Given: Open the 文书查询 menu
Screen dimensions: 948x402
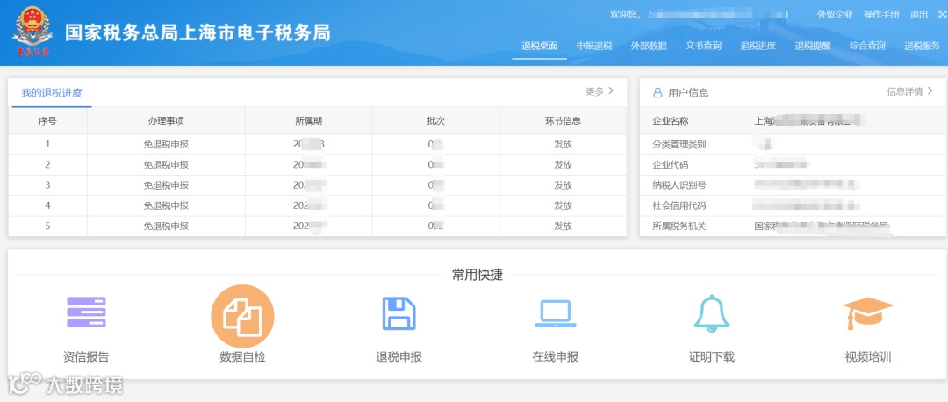Looking at the screenshot, I should click(703, 46).
